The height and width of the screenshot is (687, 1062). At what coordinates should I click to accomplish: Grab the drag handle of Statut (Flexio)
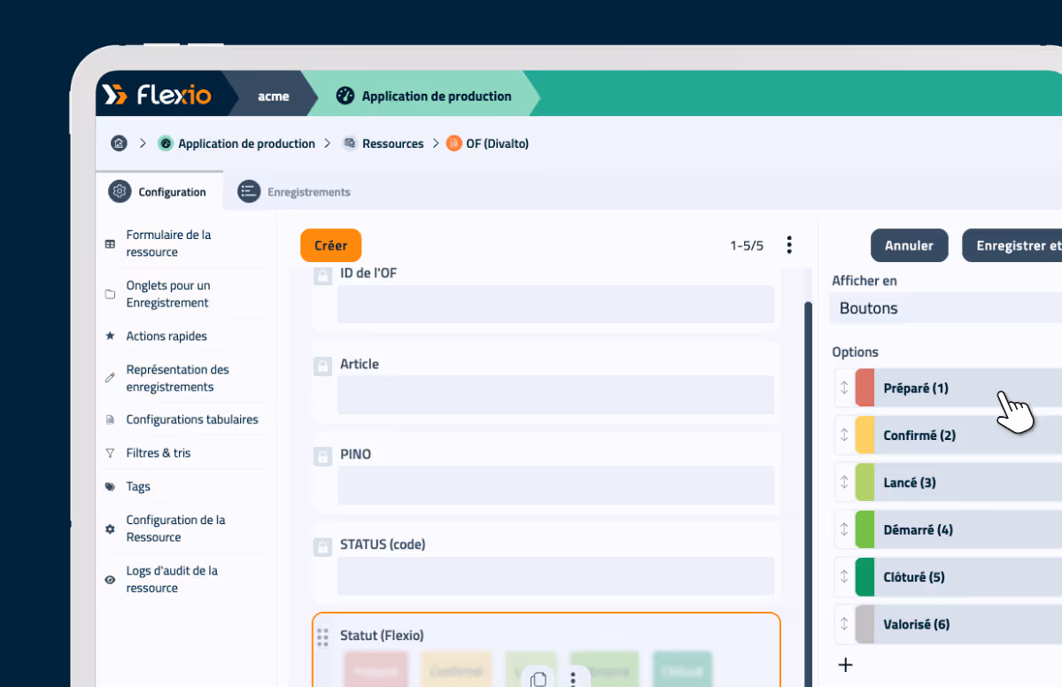(322, 637)
